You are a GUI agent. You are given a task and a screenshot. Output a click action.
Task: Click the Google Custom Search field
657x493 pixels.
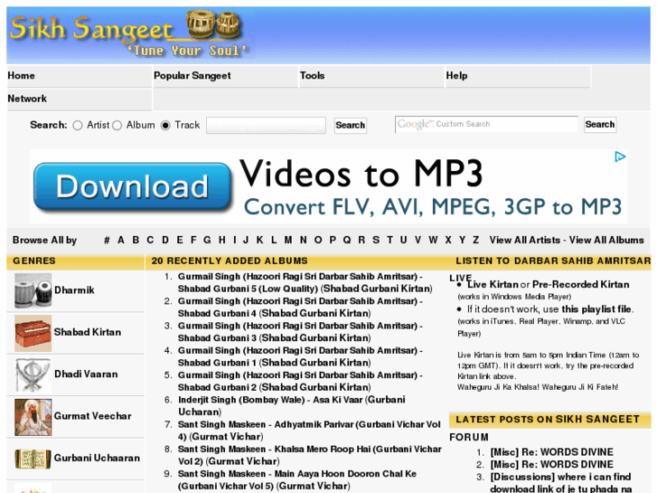(x=486, y=124)
